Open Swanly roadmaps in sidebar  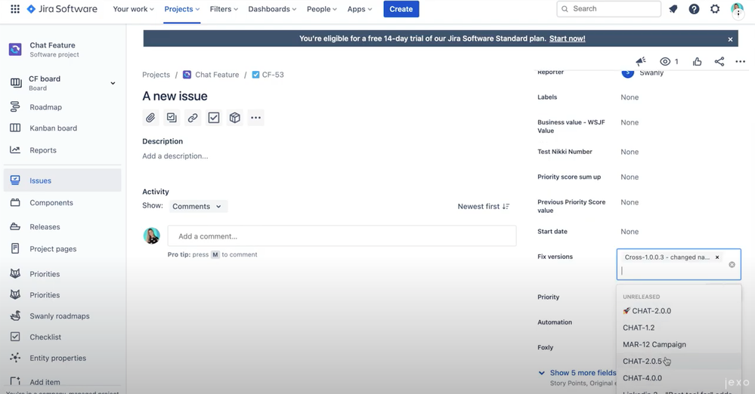coord(63,316)
